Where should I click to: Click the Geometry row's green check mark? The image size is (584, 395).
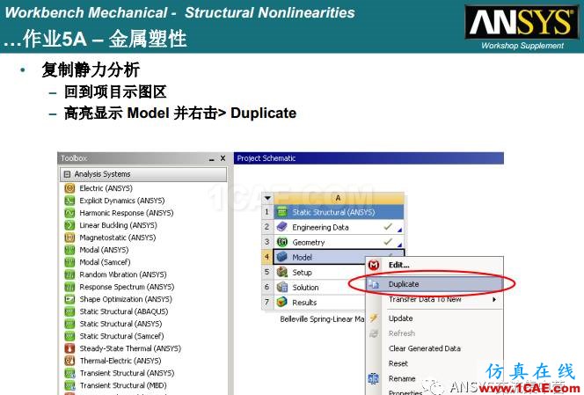pyautogui.click(x=388, y=241)
